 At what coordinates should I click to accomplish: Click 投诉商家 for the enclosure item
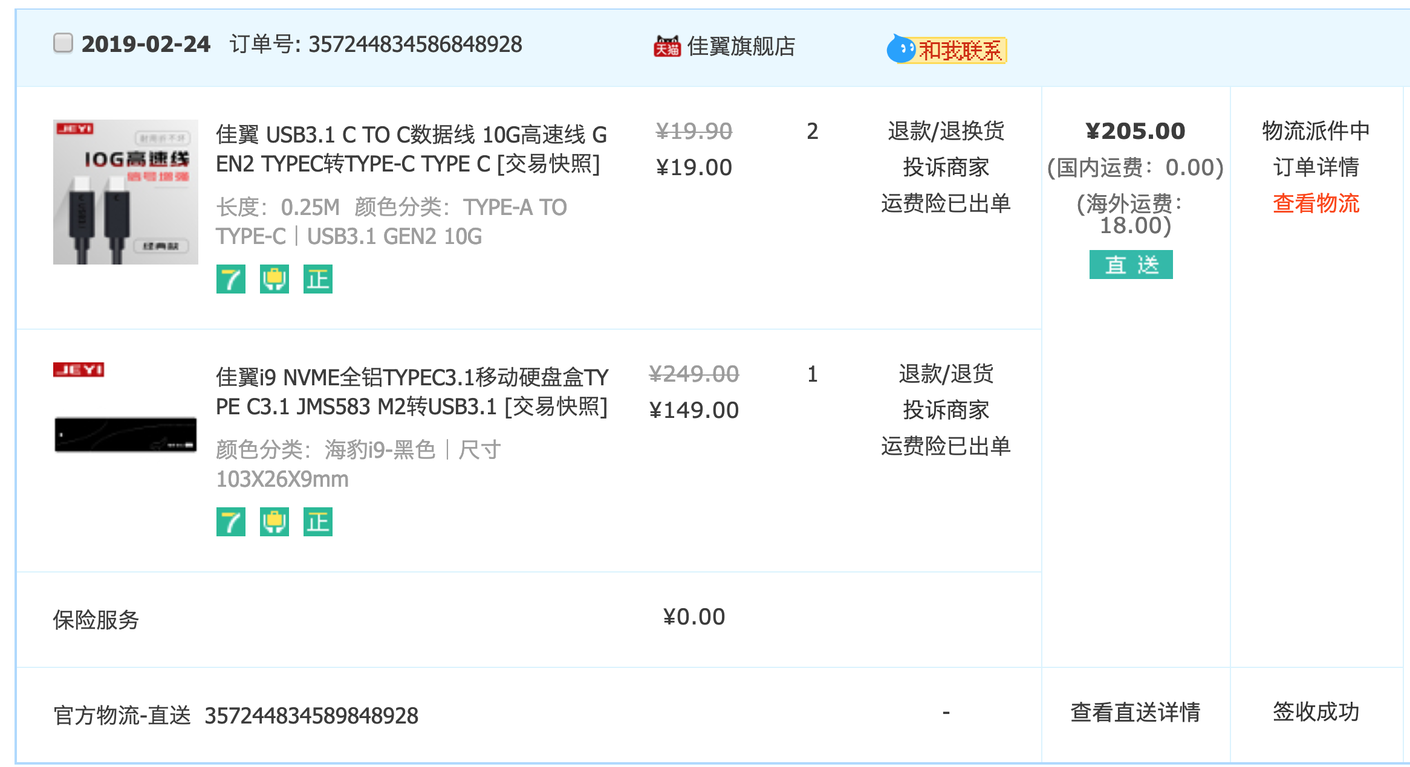click(946, 410)
